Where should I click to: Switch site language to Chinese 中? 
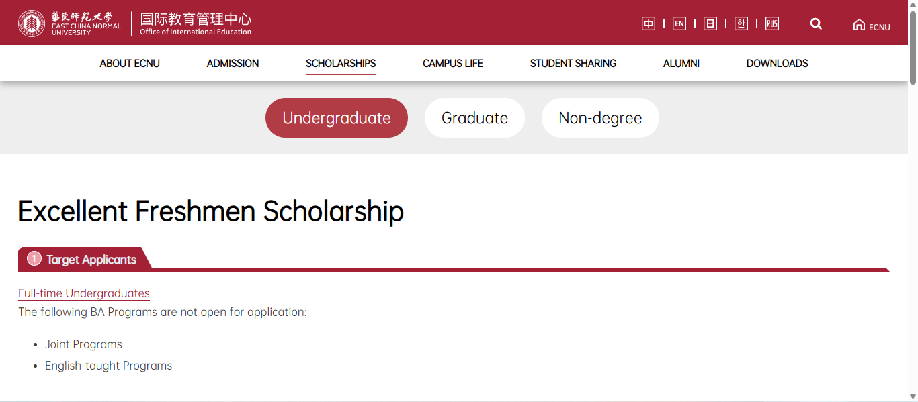pos(648,23)
